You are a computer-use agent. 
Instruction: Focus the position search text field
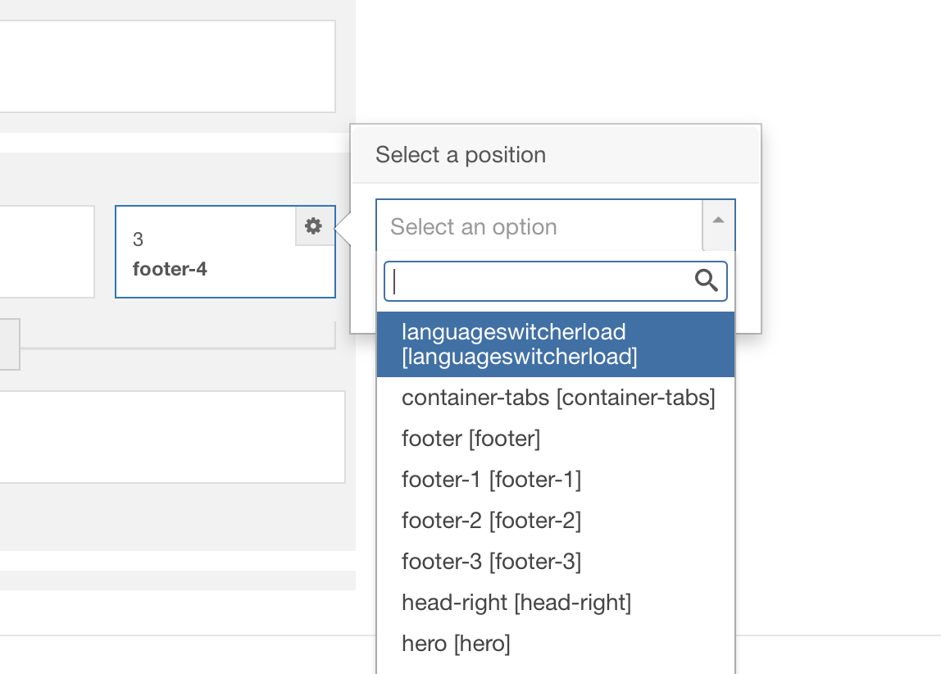tap(541, 281)
